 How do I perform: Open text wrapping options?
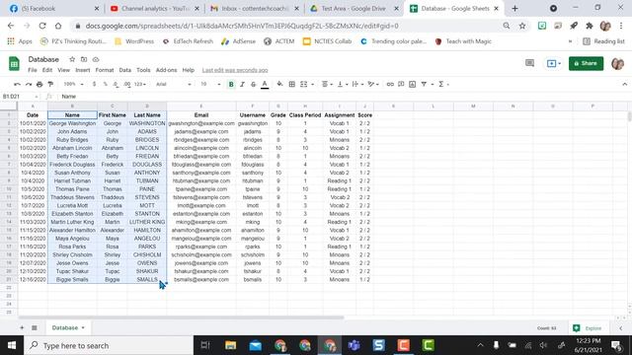click(x=357, y=84)
